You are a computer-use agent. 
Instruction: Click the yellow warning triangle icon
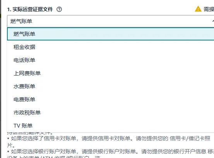click(x=198, y=9)
